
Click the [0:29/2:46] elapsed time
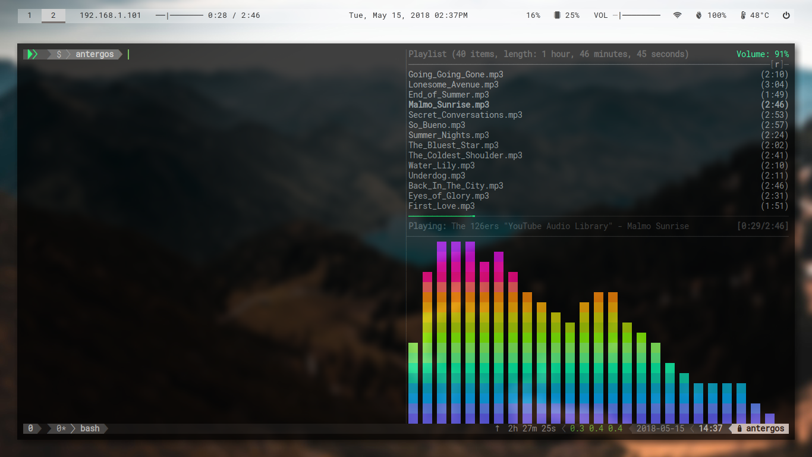763,226
